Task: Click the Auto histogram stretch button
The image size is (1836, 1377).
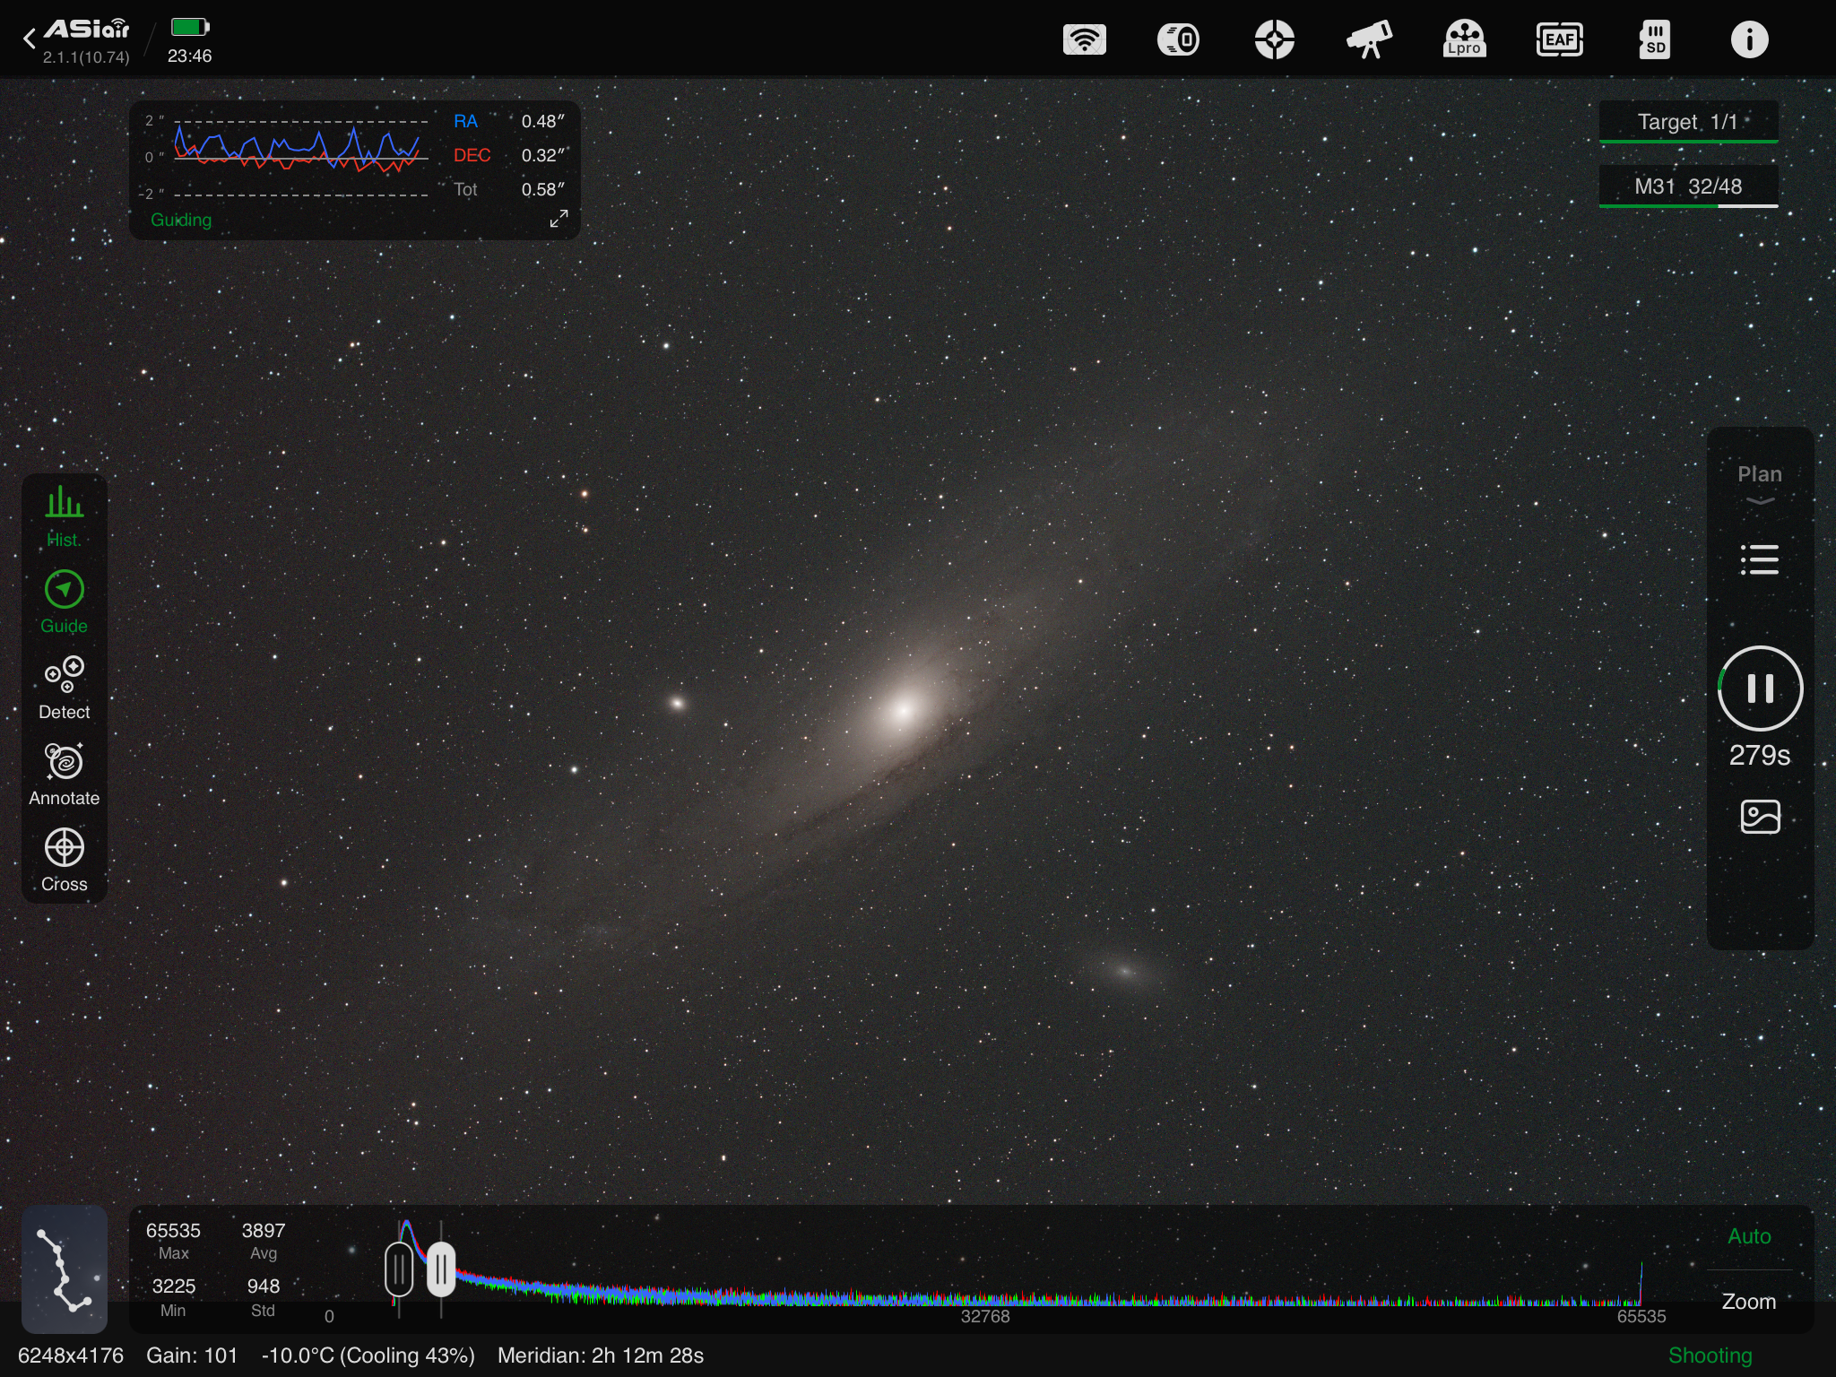Action: (x=1748, y=1236)
